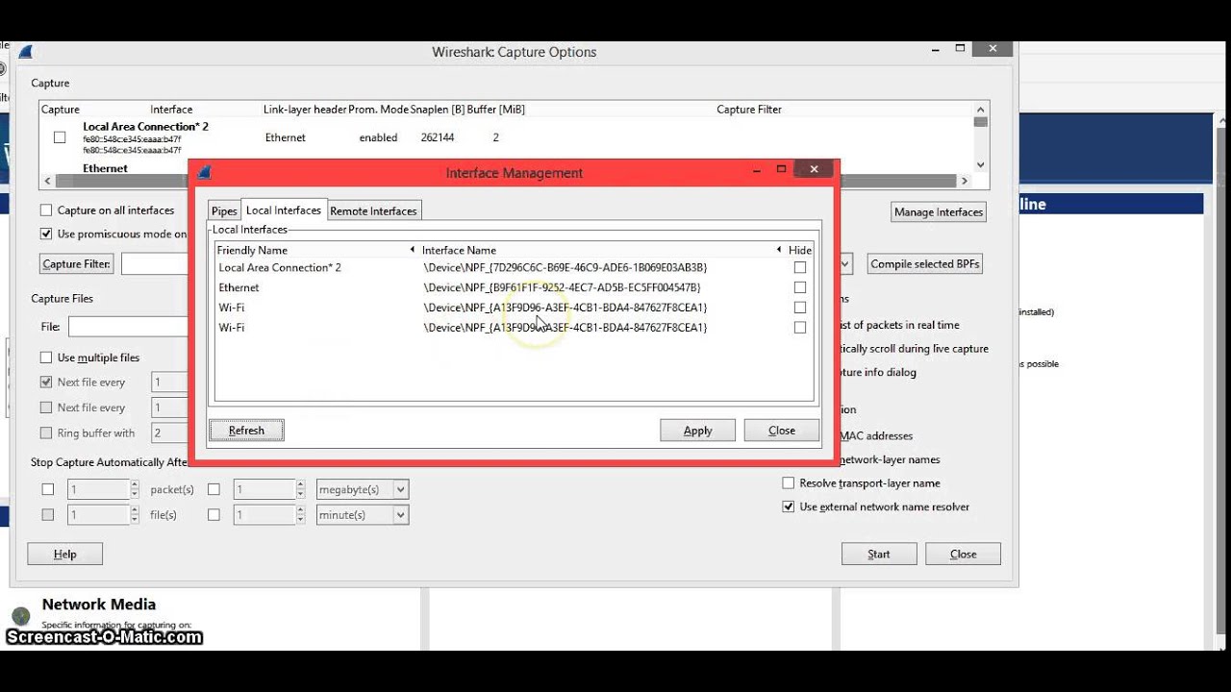Click the minute(s) count spinner field
The height and width of the screenshot is (692, 1231).
tap(264, 515)
